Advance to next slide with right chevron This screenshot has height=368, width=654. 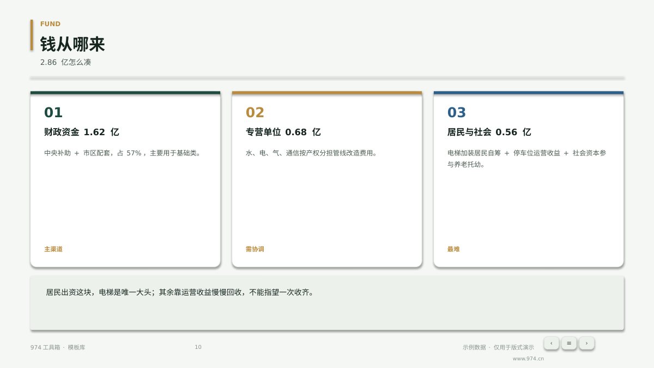point(586,343)
